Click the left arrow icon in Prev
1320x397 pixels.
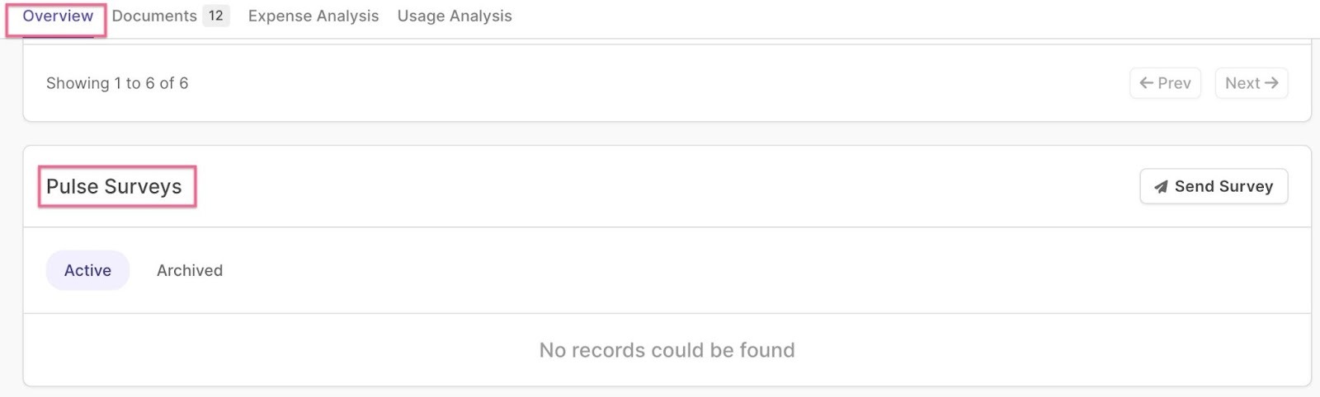(x=1146, y=83)
